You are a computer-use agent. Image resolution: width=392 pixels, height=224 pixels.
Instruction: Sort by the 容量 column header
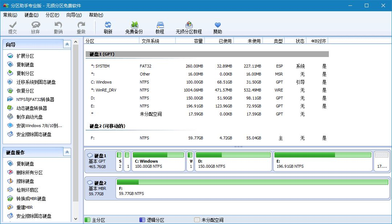(190, 41)
